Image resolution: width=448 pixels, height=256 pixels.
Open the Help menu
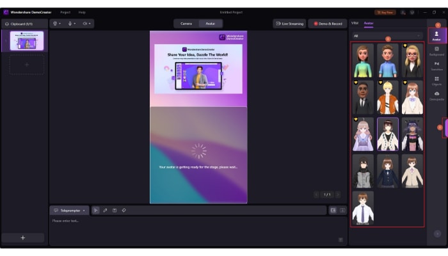(x=82, y=12)
